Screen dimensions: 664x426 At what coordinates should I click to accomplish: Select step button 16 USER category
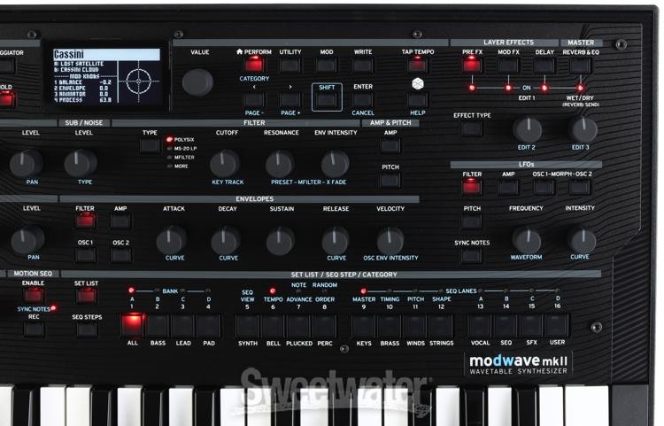coord(557,325)
